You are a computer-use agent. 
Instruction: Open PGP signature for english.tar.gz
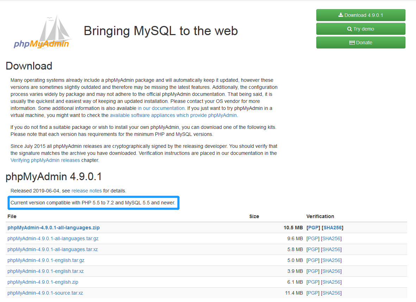click(x=313, y=260)
